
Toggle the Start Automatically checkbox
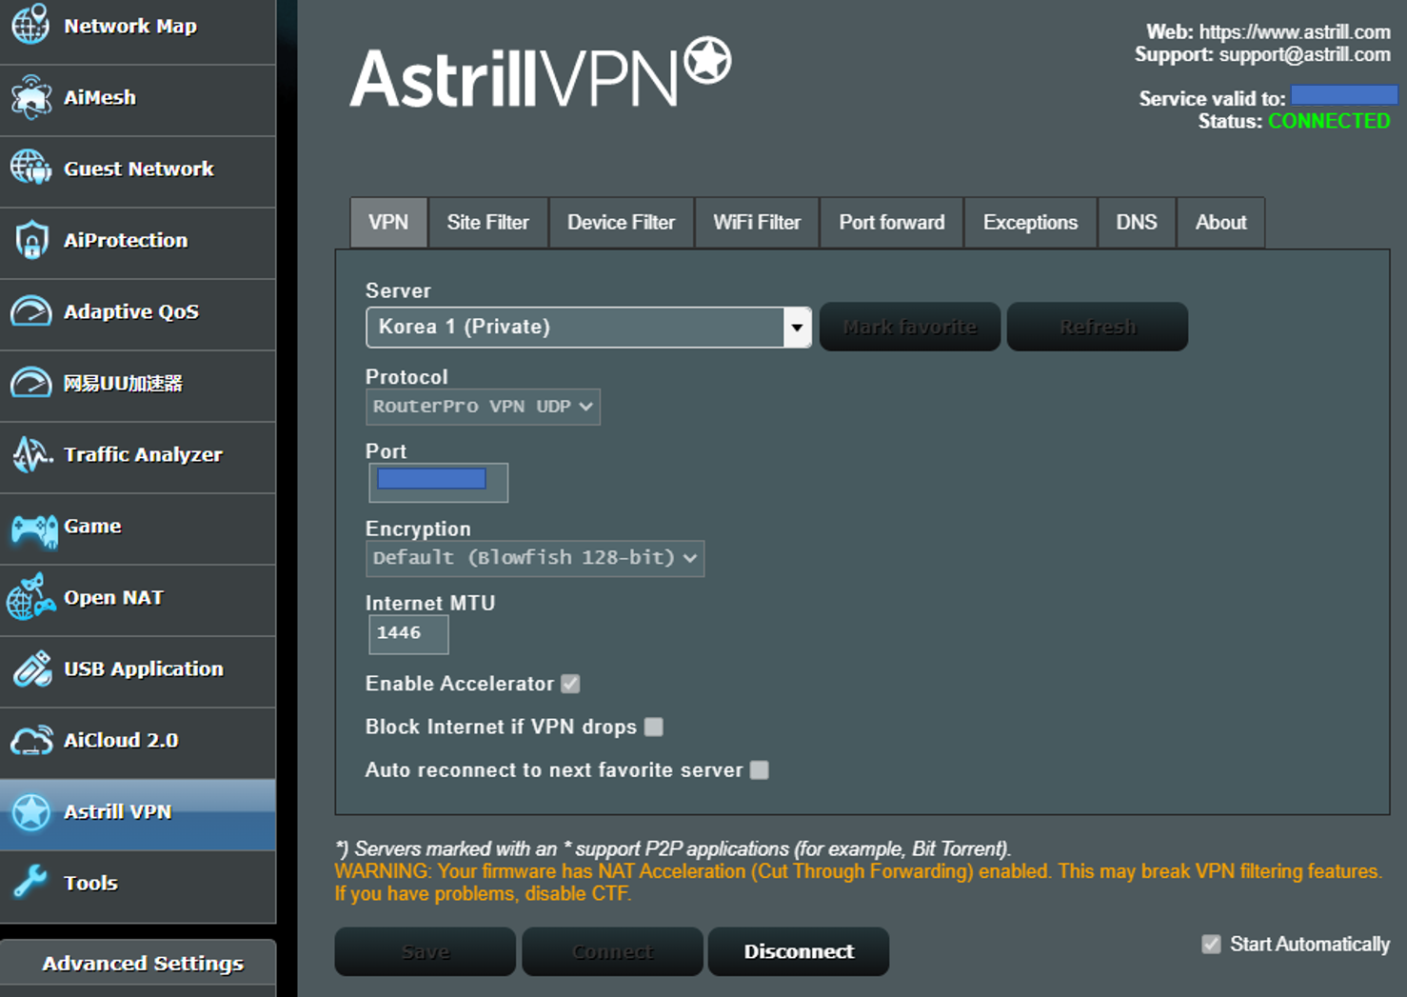click(x=1211, y=944)
